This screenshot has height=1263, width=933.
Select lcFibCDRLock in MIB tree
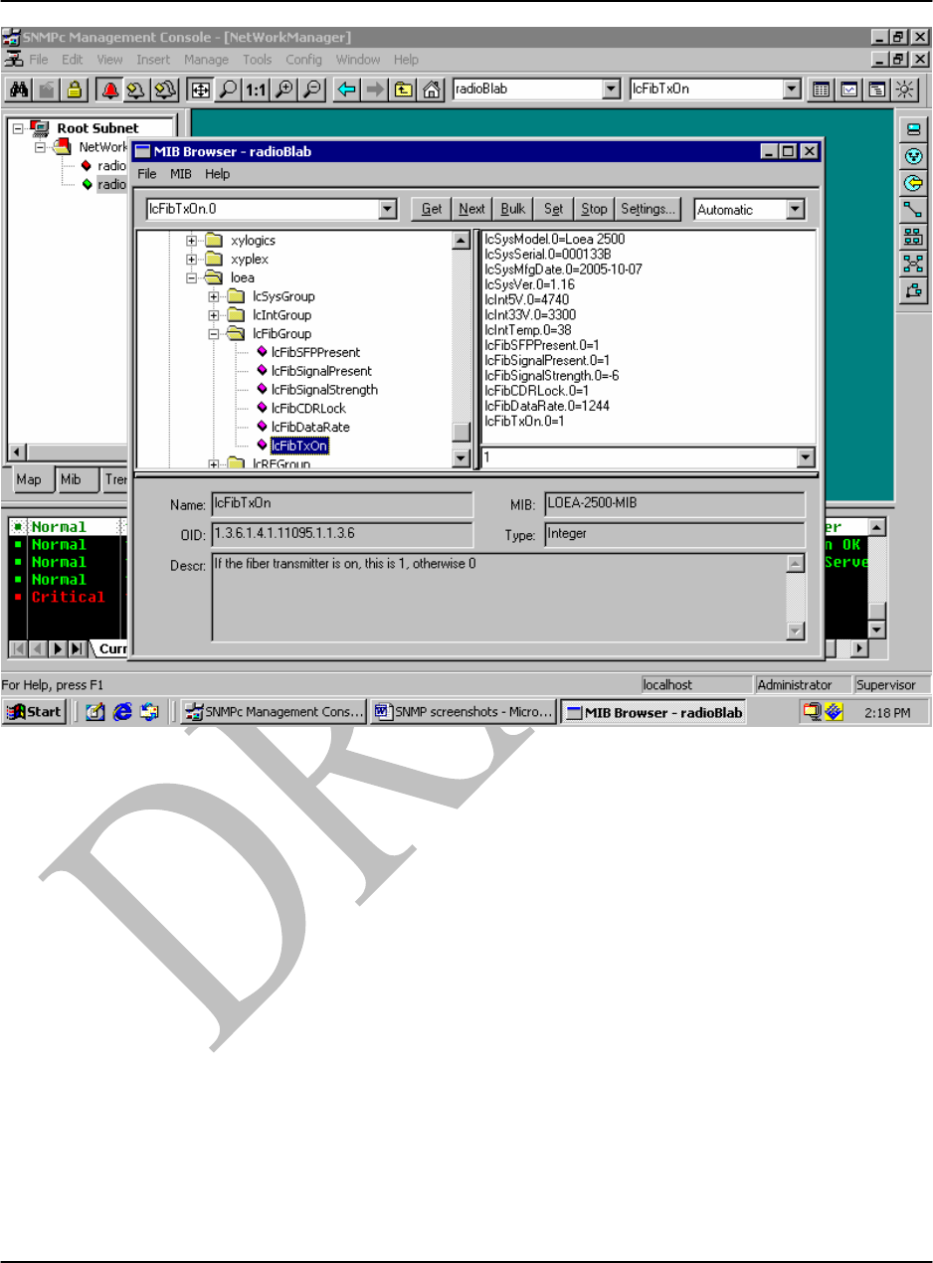pos(308,409)
